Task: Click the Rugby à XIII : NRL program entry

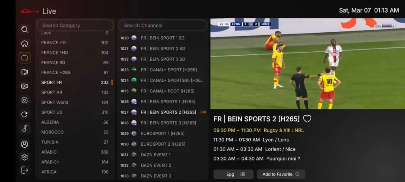Action: [x=259, y=130]
